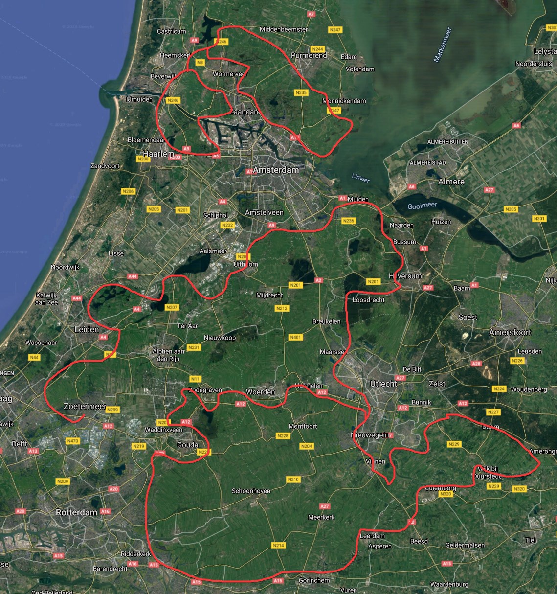Select the Markermeer water label

click(442, 45)
